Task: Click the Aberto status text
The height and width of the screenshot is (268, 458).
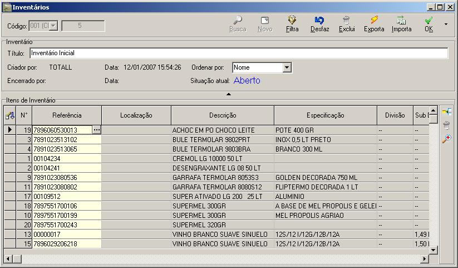Action: 247,80
